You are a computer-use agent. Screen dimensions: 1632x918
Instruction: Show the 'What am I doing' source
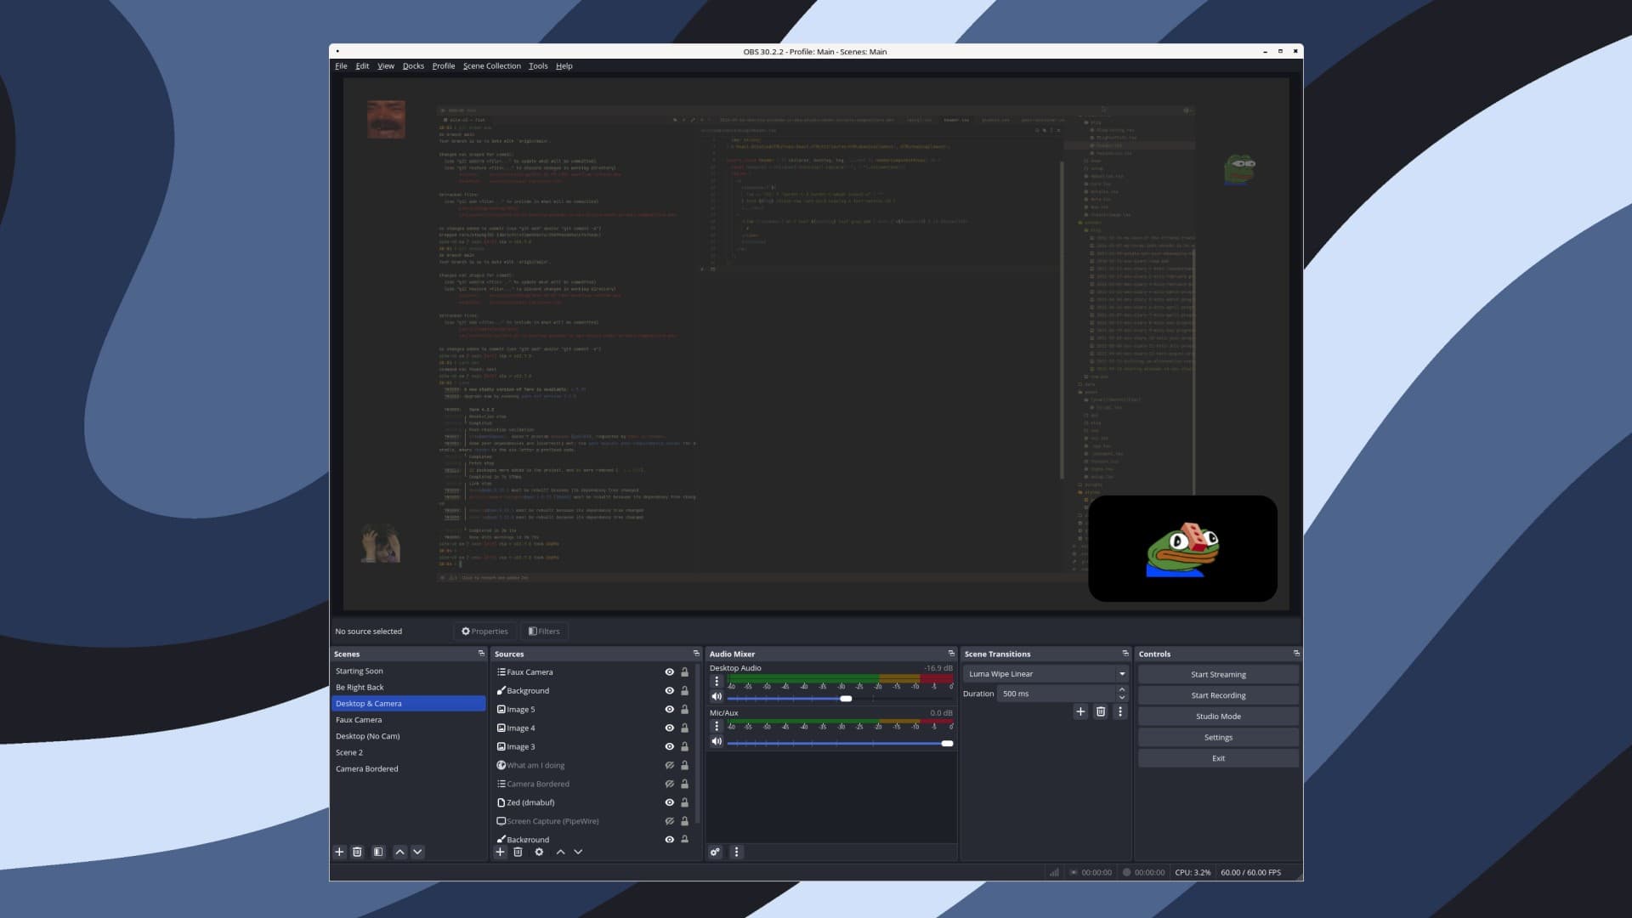point(669,765)
